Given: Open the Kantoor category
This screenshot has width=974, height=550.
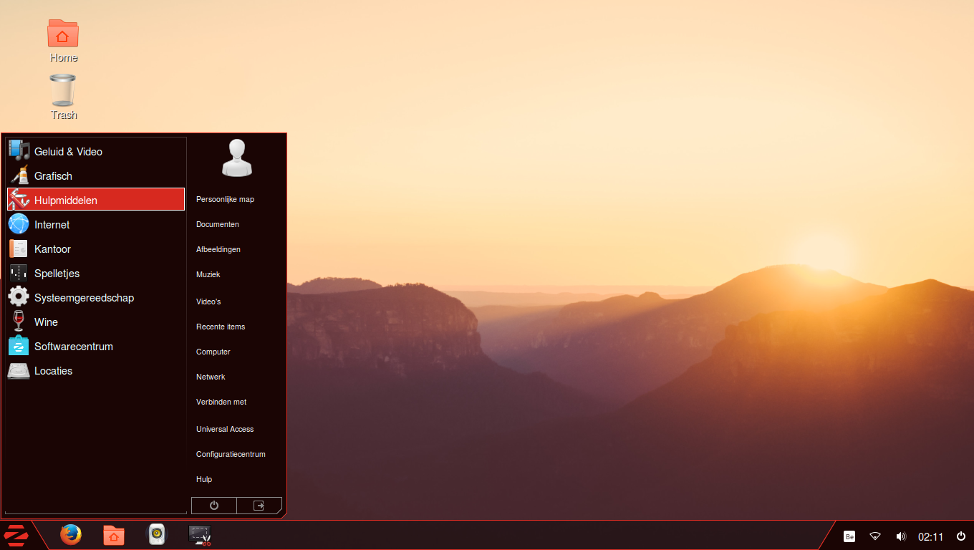Looking at the screenshot, I should 52,249.
